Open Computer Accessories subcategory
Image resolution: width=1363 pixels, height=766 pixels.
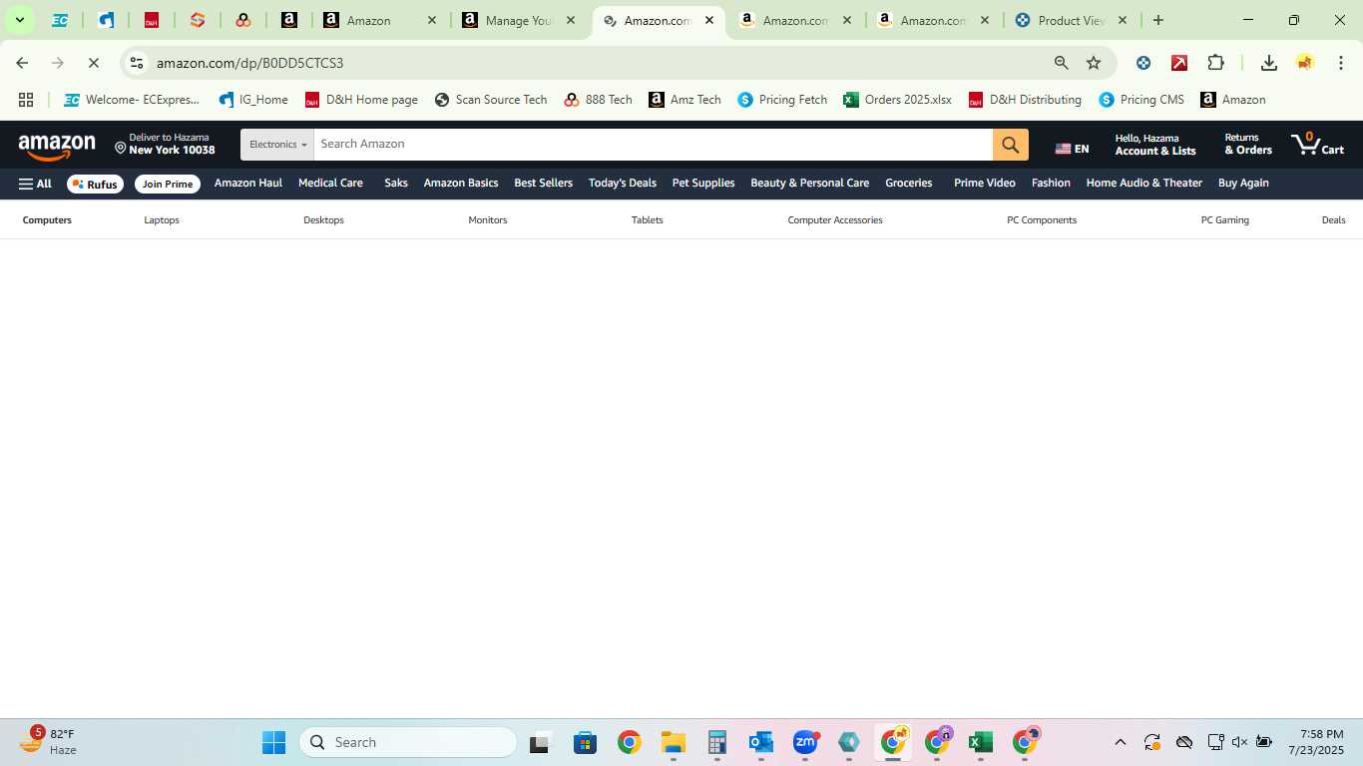click(835, 220)
